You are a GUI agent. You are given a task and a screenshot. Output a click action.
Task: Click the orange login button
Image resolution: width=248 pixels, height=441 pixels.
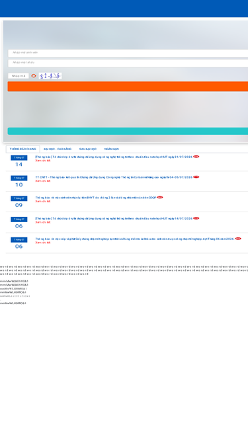[x=128, y=87]
